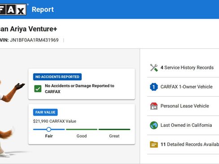
Task: Open 11 Detailed Records Available
Action: [x=183, y=144]
